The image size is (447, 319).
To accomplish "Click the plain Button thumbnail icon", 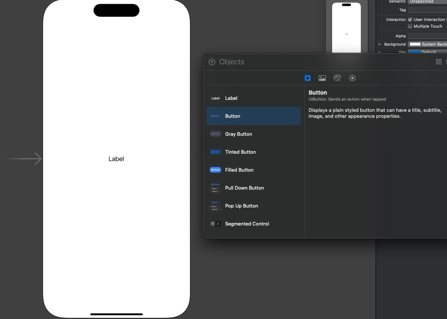I will coord(215,116).
